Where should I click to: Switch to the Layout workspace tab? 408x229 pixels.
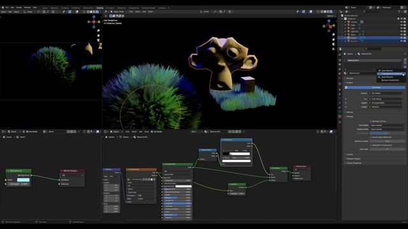coord(45,8)
